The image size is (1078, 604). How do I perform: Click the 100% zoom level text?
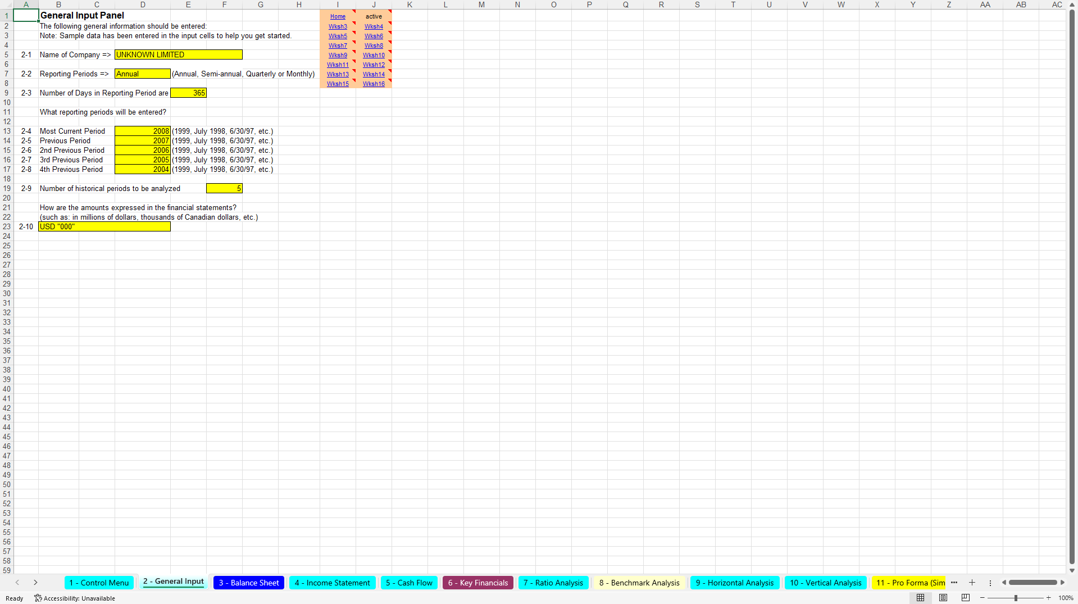tap(1066, 598)
